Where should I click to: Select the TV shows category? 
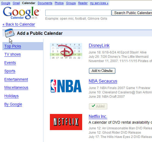[x=12, y=54]
